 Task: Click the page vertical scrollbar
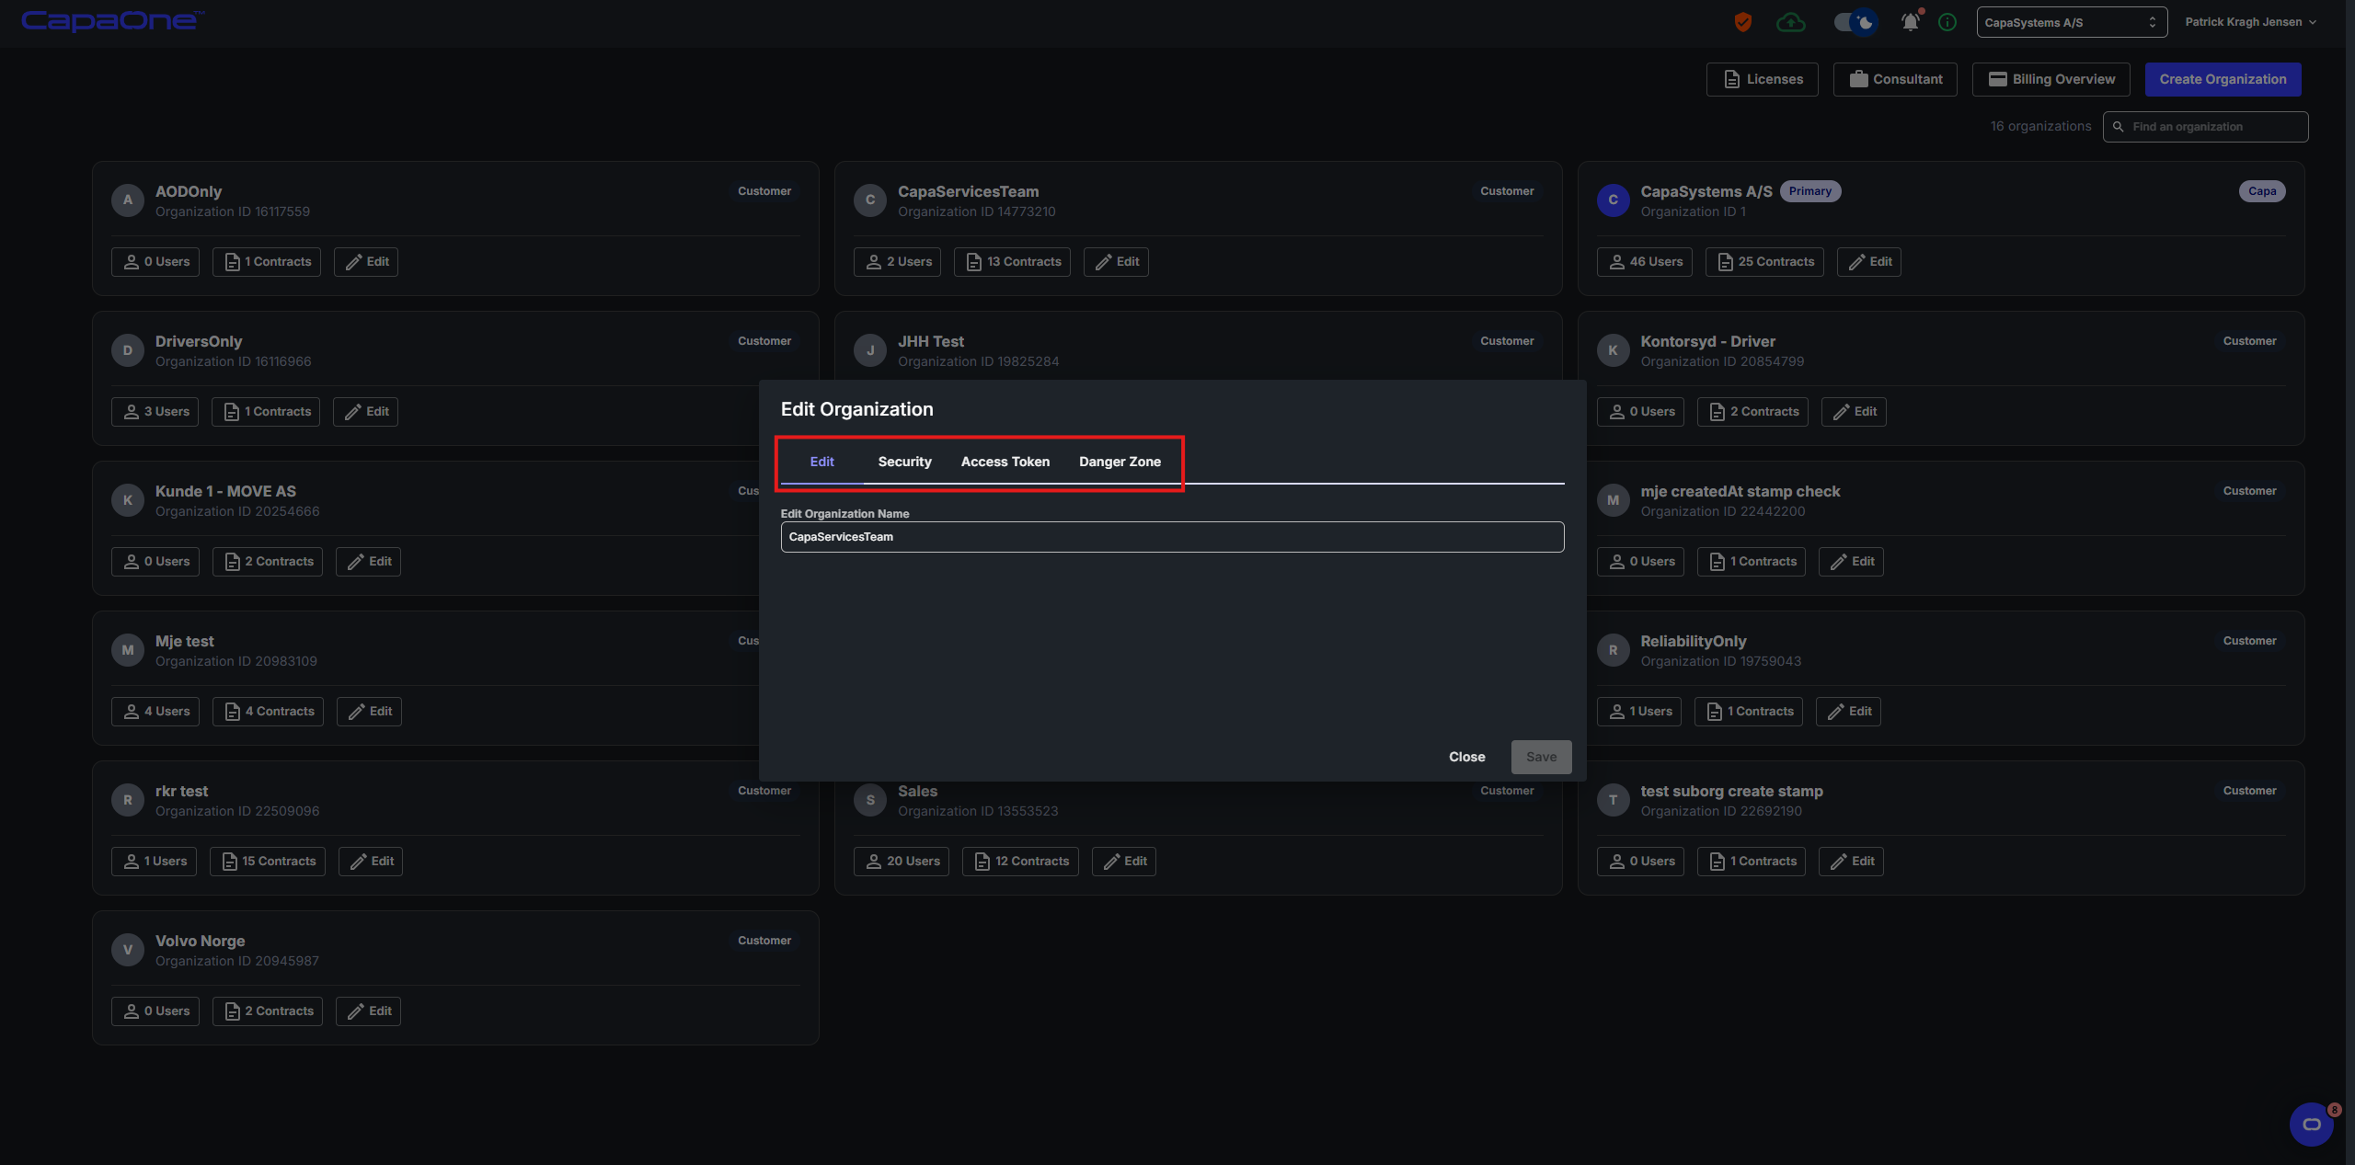tap(2349, 582)
